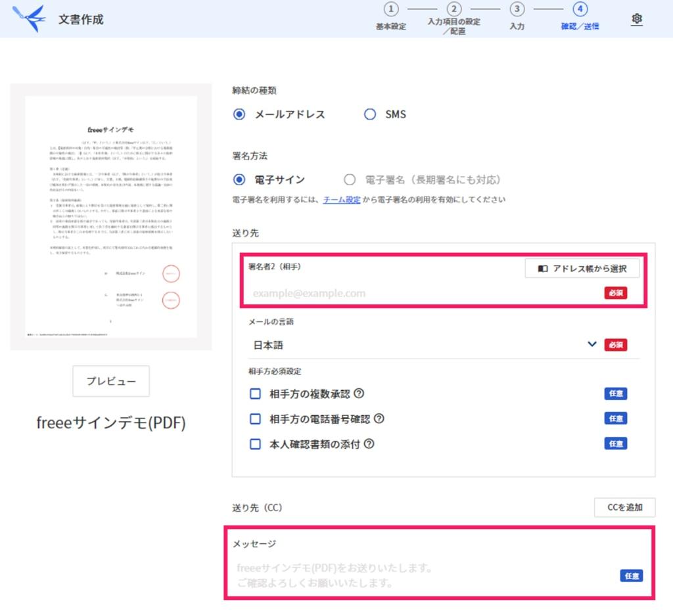Click the プレビュー button
This screenshot has width=673, height=615.
pyautogui.click(x=111, y=381)
